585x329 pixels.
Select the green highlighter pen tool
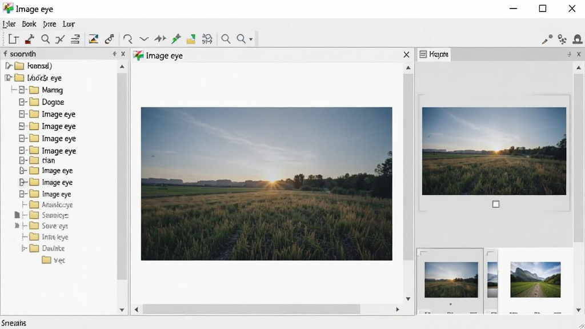[176, 39]
